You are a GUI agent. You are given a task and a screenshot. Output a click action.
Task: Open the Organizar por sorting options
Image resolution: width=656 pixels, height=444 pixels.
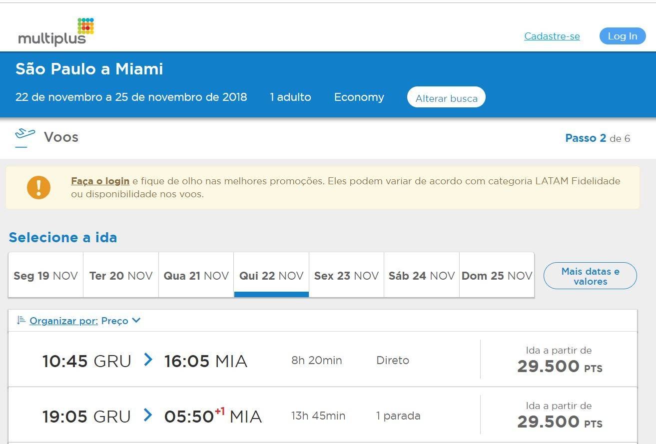click(63, 321)
